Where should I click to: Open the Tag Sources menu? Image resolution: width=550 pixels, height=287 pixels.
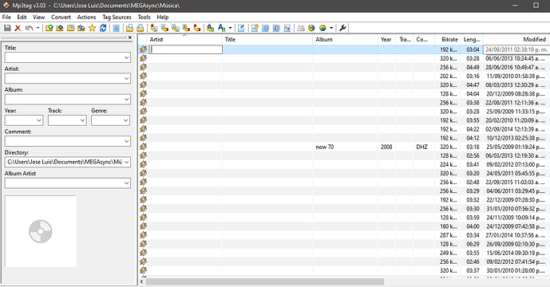pos(117,17)
